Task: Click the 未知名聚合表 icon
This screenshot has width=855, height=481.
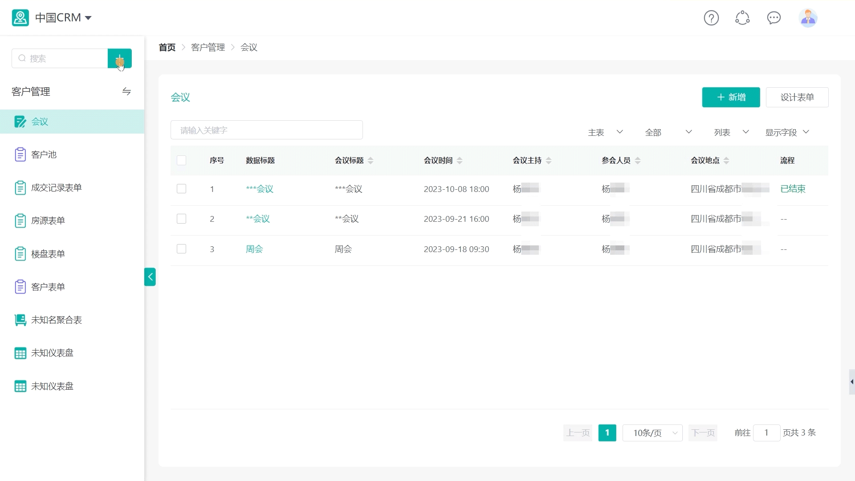Action: (20, 320)
